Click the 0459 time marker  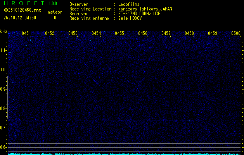(213, 34)
